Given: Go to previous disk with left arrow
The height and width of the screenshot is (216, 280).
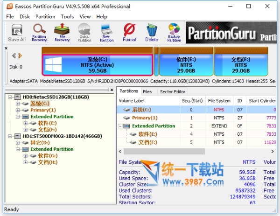Looking at the screenshot, I should [14, 56].
